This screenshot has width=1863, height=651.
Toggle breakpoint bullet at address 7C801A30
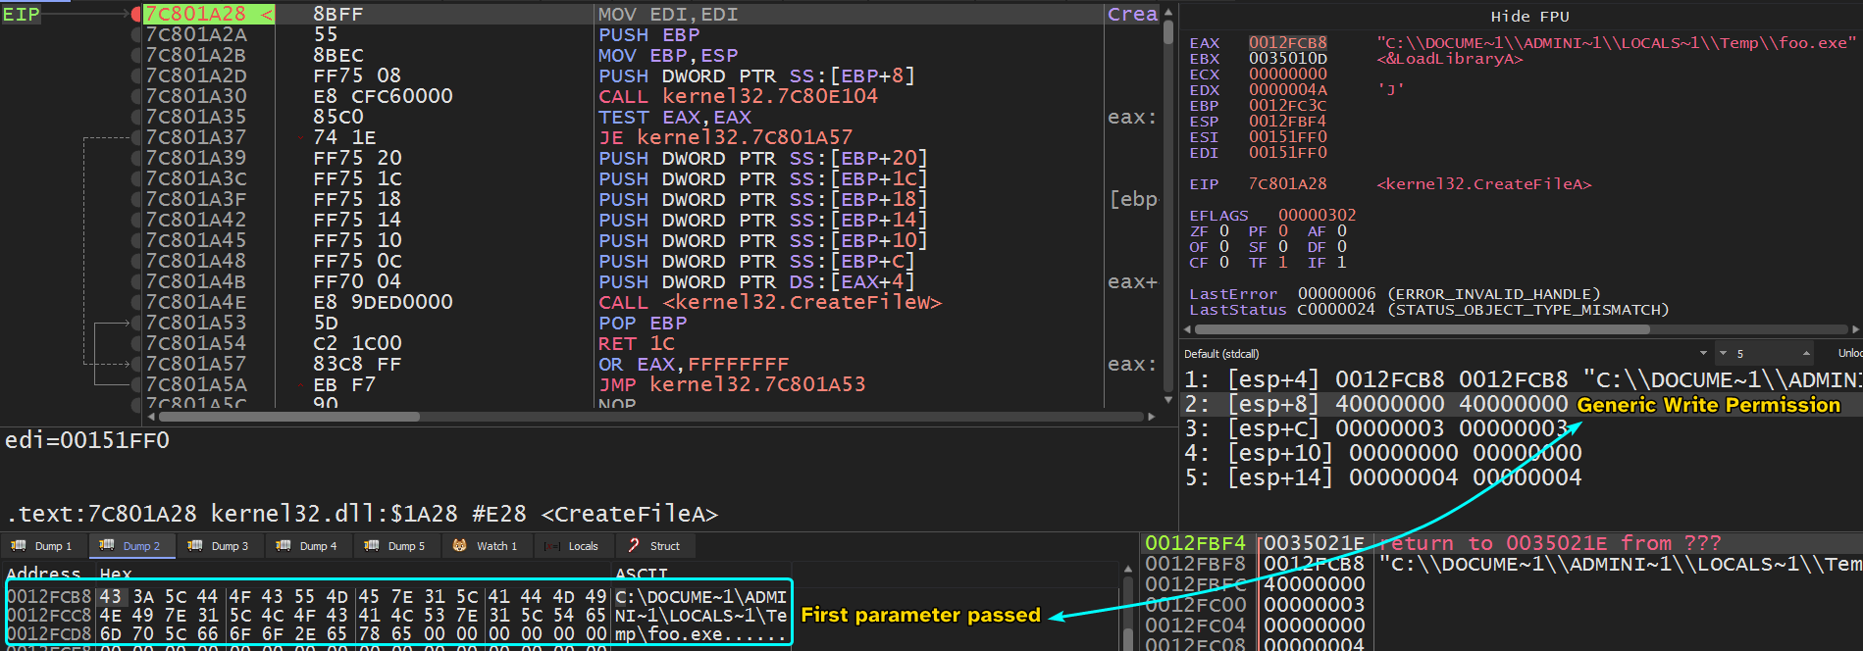(136, 96)
